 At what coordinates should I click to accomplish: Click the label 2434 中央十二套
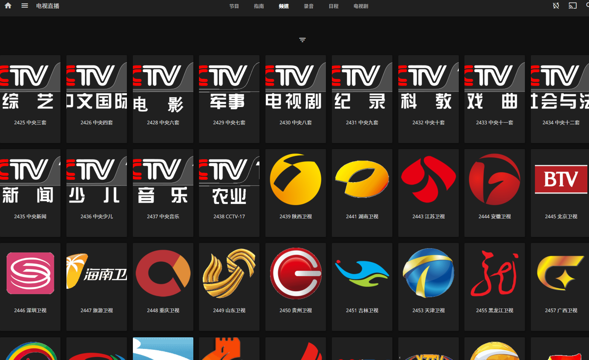coord(561,123)
